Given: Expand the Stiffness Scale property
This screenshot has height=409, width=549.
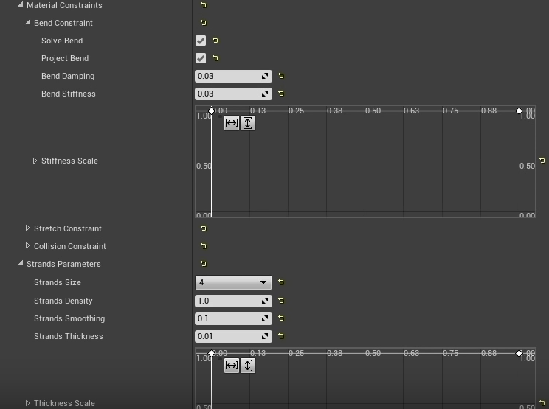Looking at the screenshot, I should (35, 161).
